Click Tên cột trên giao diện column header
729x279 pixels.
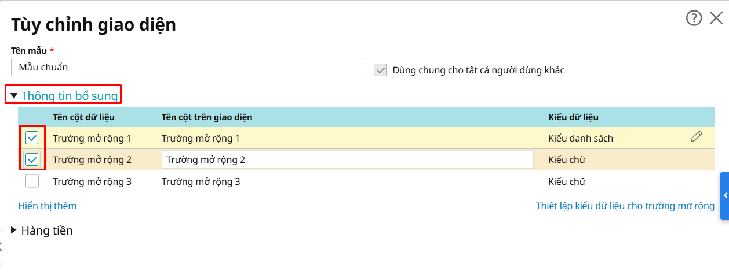click(x=207, y=117)
